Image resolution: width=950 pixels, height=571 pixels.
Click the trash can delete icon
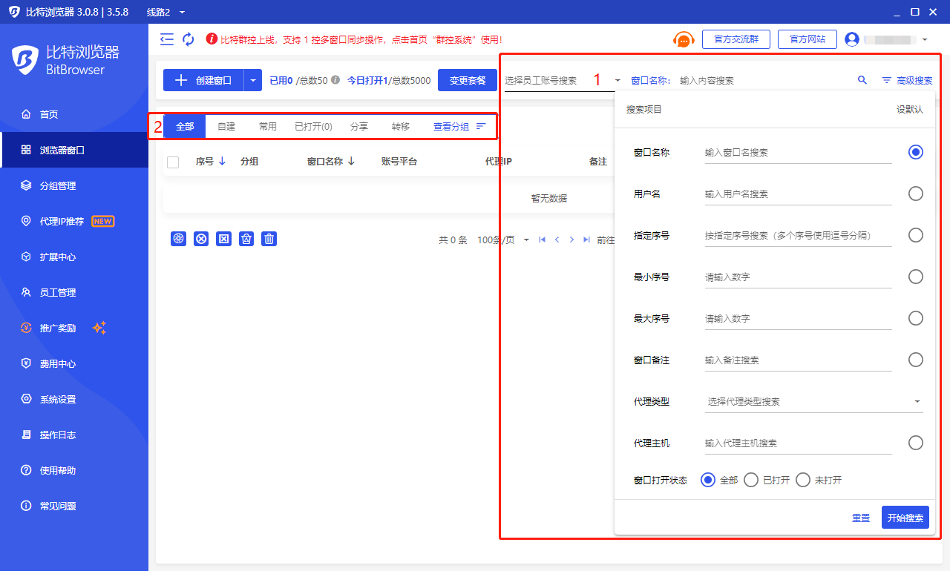coord(269,239)
